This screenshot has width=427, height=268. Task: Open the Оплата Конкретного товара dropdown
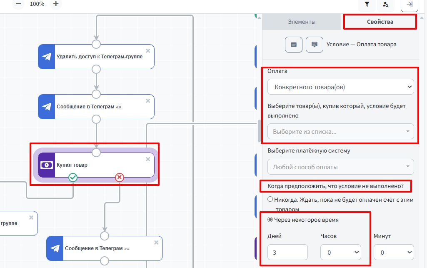pos(341,87)
